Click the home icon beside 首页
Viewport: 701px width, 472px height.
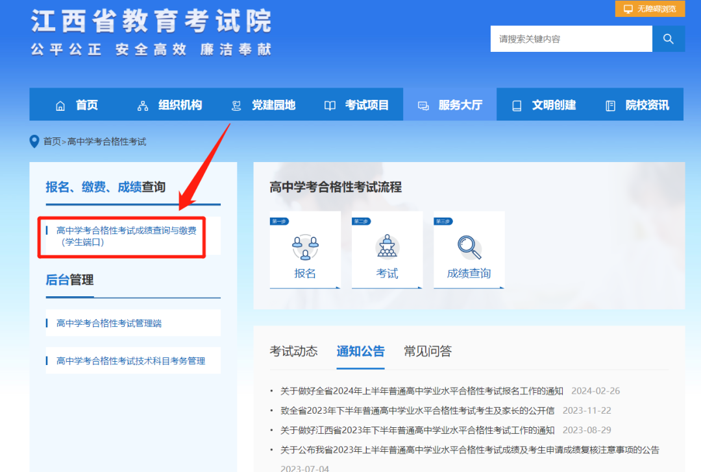pyautogui.click(x=60, y=104)
